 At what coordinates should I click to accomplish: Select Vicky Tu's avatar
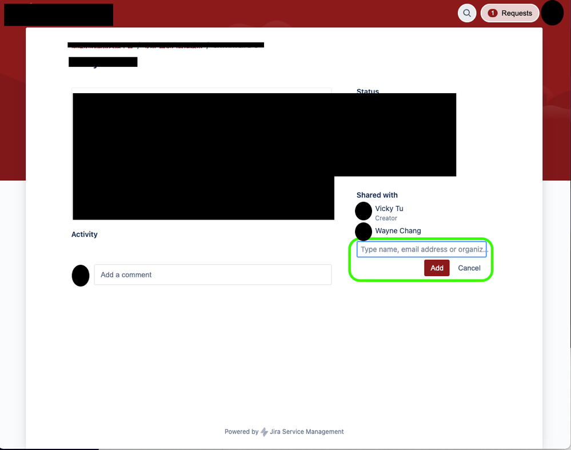(364, 211)
